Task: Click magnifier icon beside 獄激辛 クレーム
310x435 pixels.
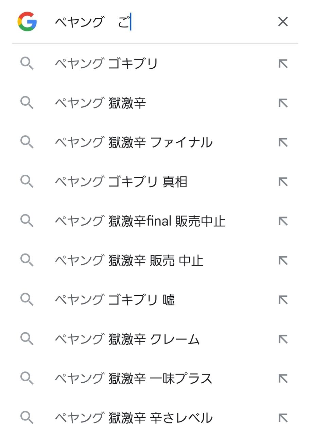Action: click(27, 340)
